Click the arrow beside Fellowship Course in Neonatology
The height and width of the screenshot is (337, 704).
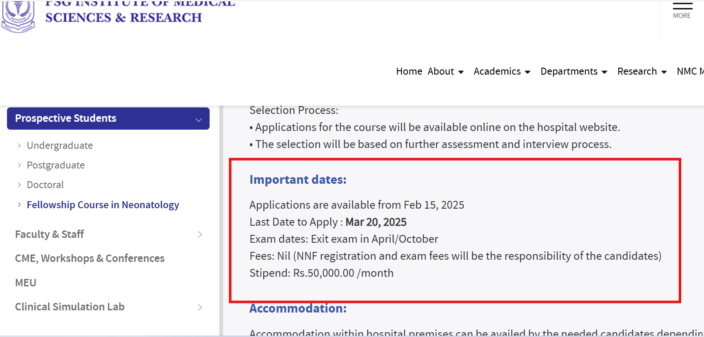tap(19, 204)
